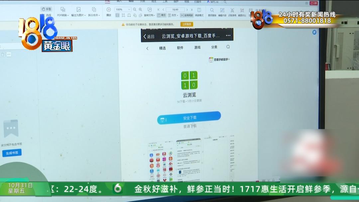The width and height of the screenshot is (359, 202).
Task: Expand the 输出为图片 dropdown
Action: [x=78, y=15]
